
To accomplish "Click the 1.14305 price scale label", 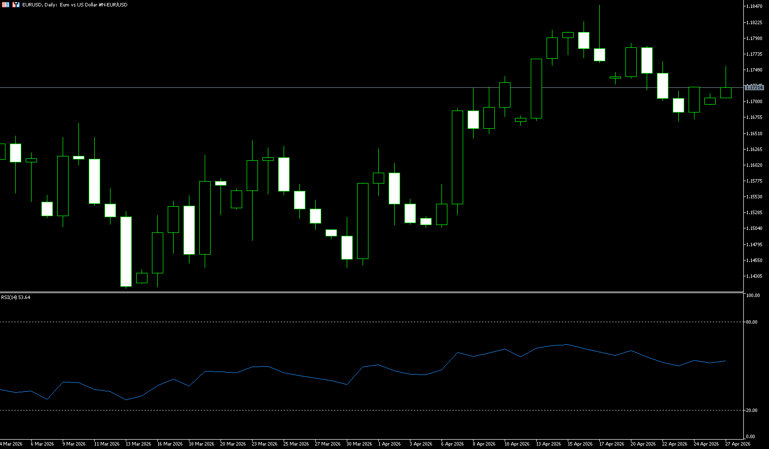I will coord(755,276).
